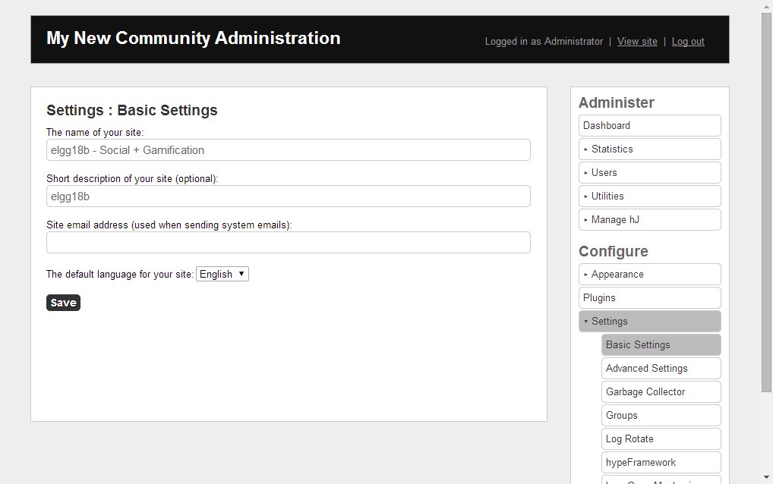The image size is (773, 484).
Task: Open the Dashboard menu item
Action: [649, 126]
